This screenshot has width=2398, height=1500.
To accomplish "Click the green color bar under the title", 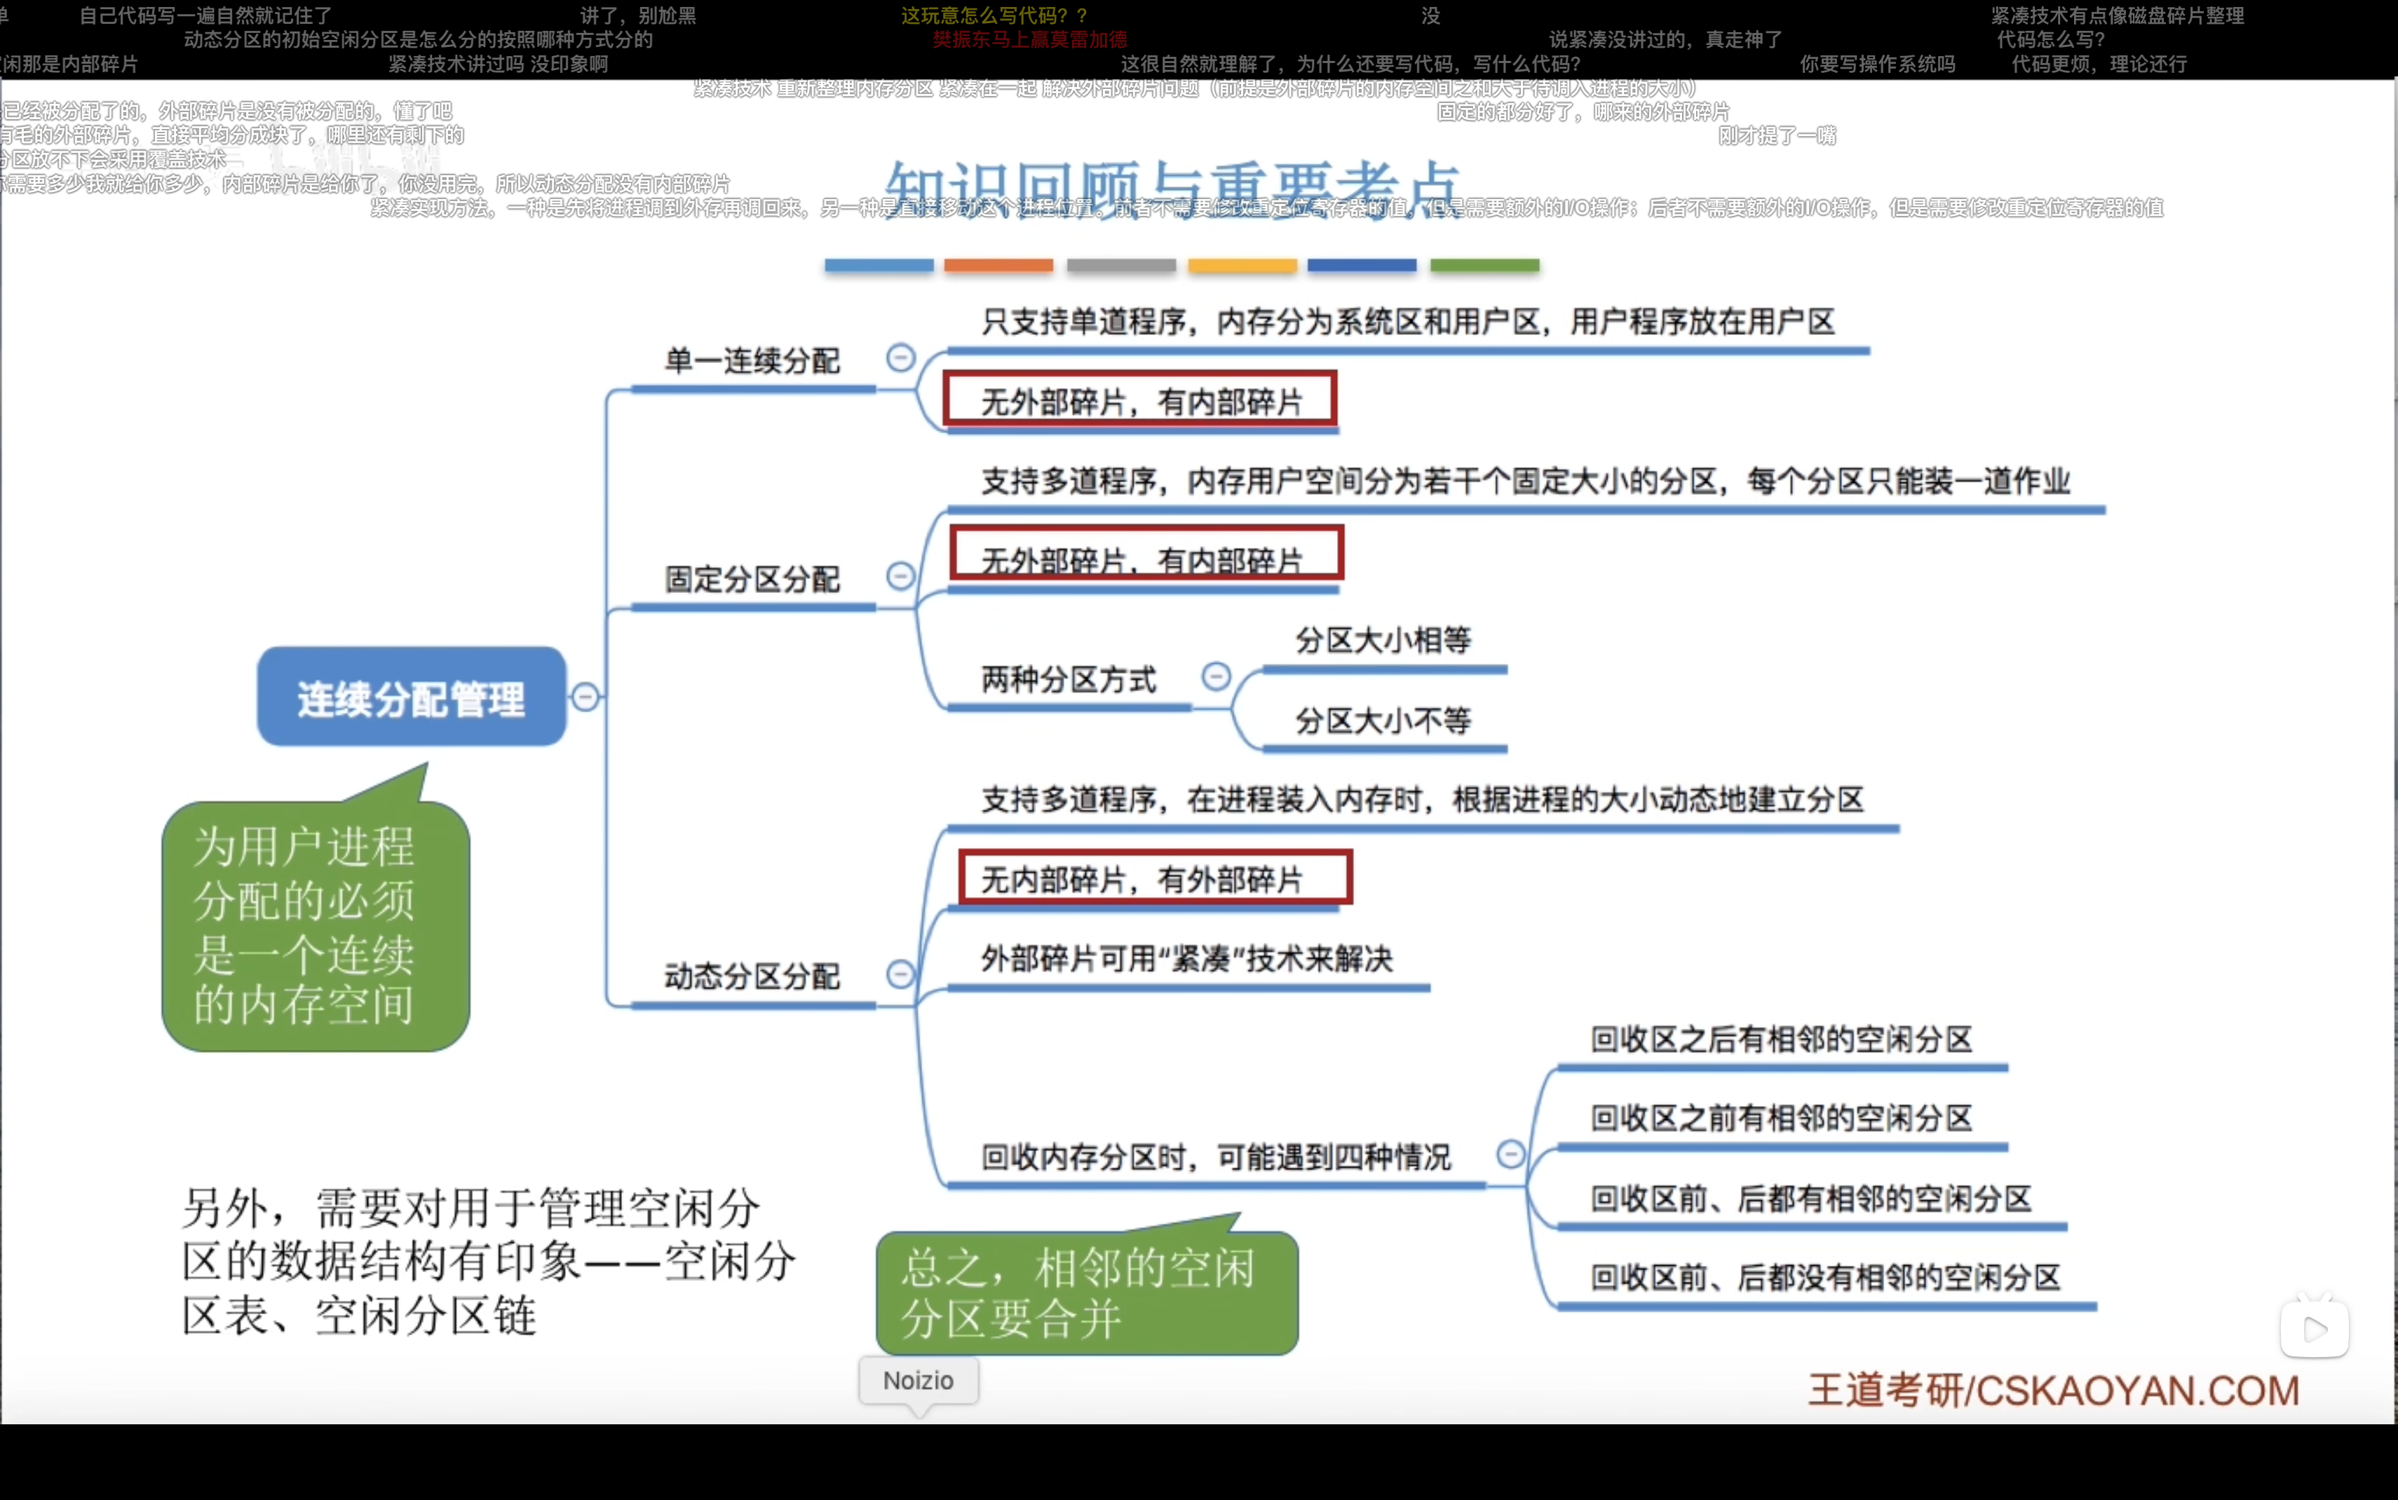I will [x=1484, y=266].
